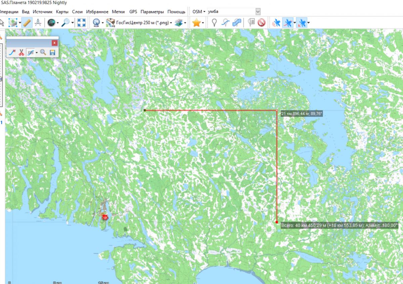Click the path corner point at 21 km

pyautogui.click(x=276, y=110)
